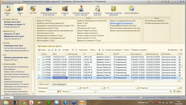The image size is (186, 105).
Task: Open the Администрирование section
Action: (x=131, y=10)
